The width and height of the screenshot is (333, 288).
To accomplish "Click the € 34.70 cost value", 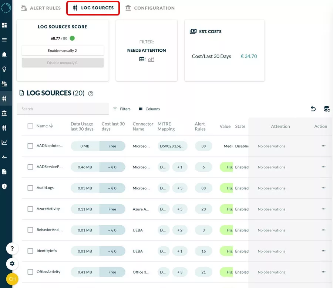I will click(x=249, y=56).
